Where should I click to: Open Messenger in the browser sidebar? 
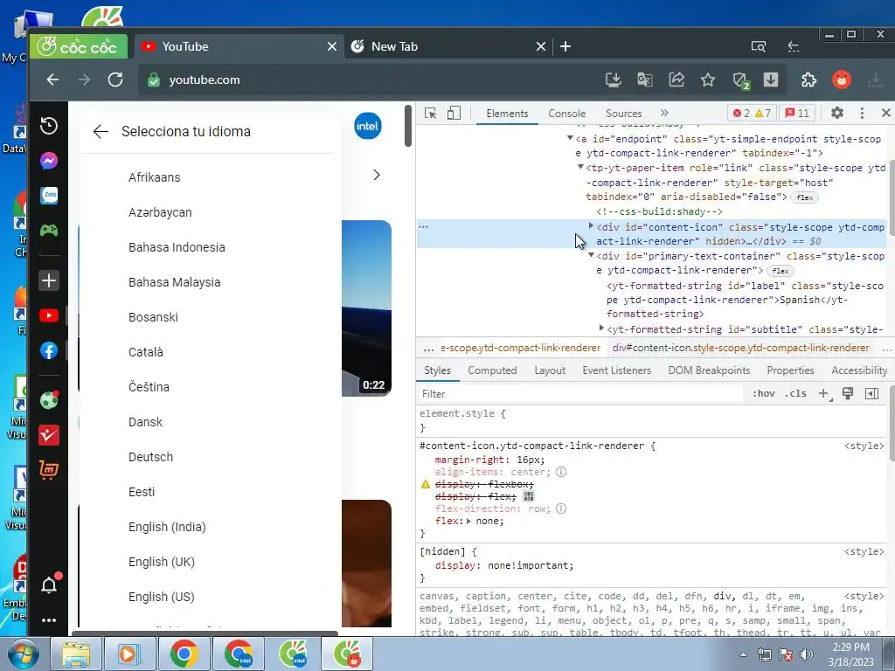(49, 161)
